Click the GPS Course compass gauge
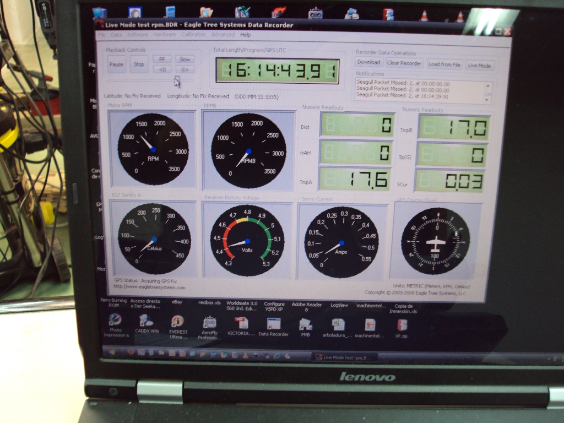564x423 pixels. (435, 242)
